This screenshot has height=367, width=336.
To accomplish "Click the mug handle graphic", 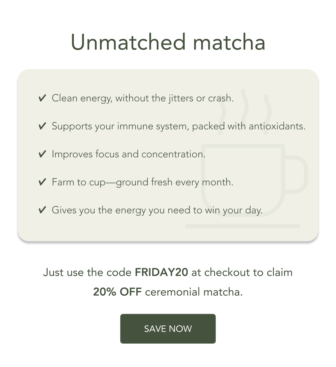I will tap(297, 175).
